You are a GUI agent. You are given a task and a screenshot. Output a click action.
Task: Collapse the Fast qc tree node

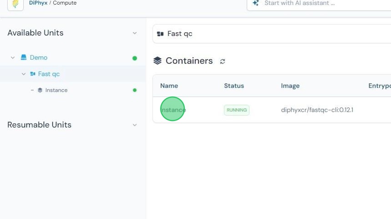(x=24, y=74)
